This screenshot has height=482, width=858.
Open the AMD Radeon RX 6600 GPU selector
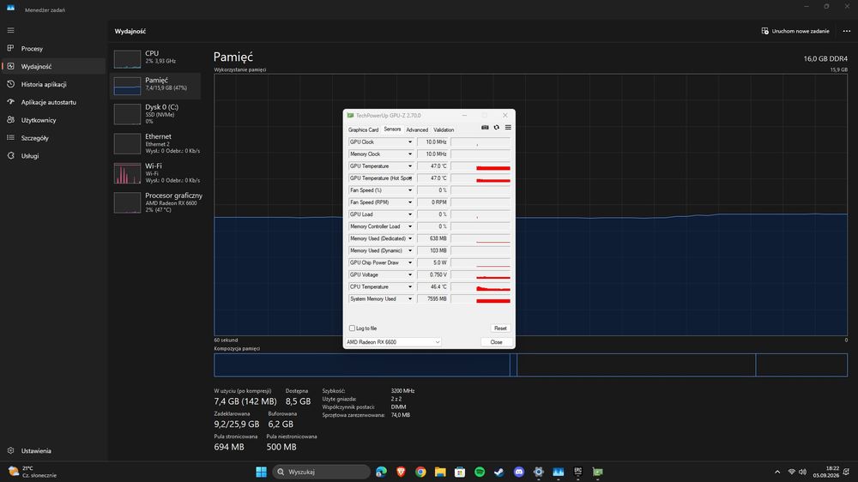[393, 342]
